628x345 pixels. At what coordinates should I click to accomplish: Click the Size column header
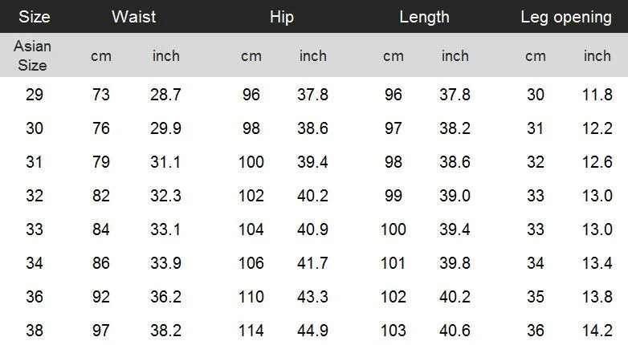pos(35,17)
